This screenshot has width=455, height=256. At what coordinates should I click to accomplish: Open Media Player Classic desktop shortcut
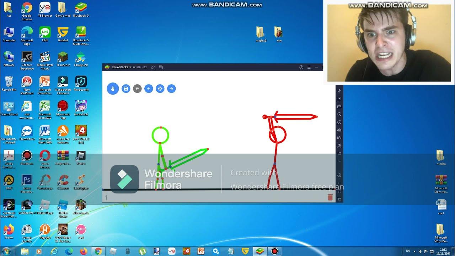45,61
